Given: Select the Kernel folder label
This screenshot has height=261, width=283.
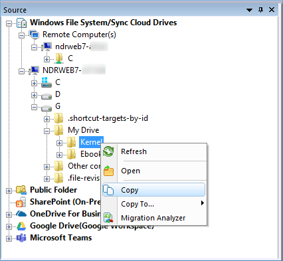Looking at the screenshot, I should (91, 142).
